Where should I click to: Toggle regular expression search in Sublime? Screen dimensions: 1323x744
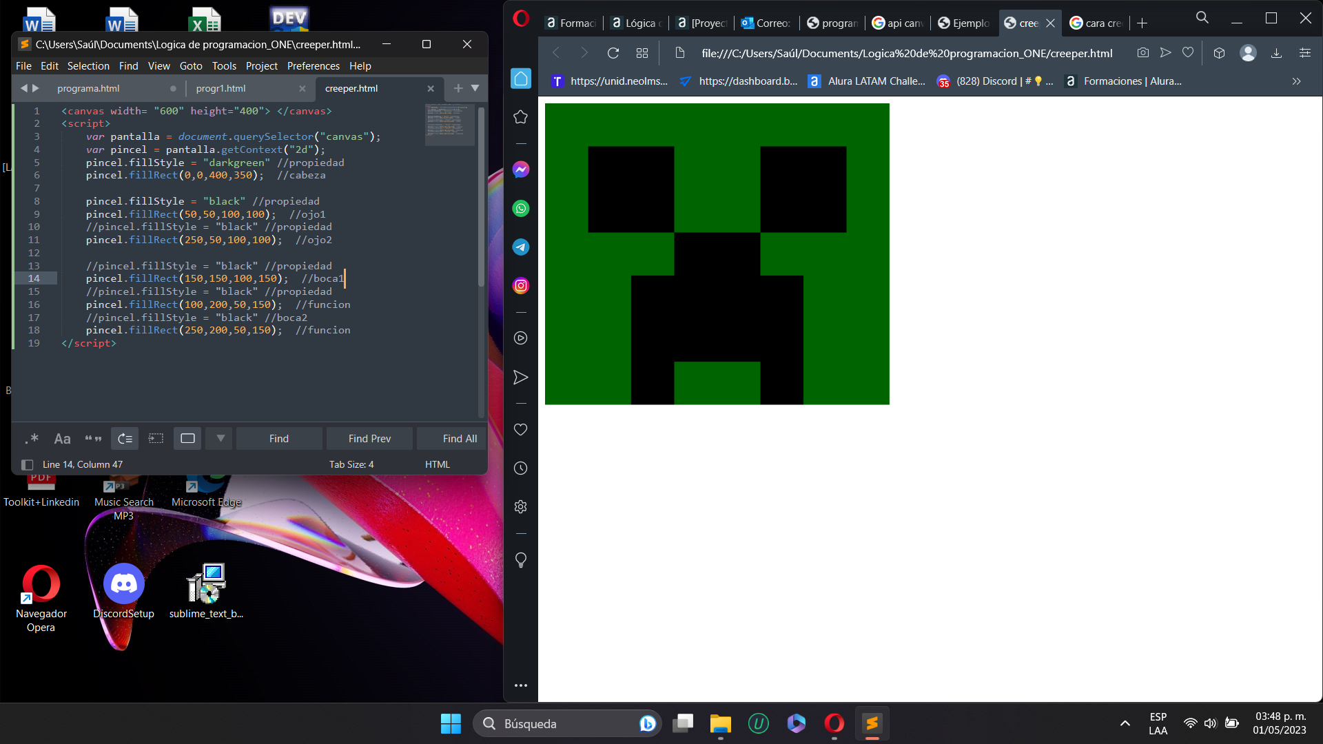[x=32, y=439]
